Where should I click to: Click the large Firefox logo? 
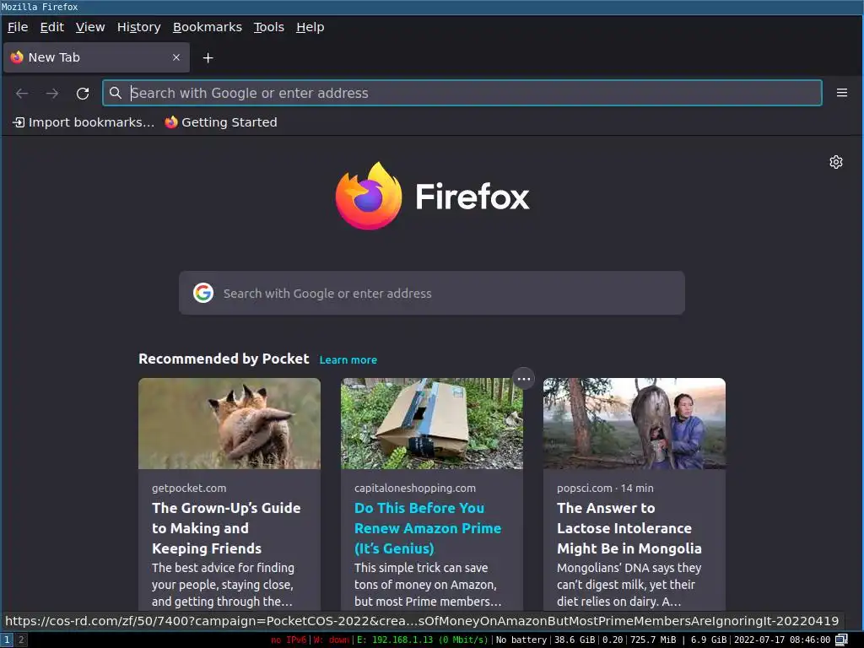tap(369, 196)
